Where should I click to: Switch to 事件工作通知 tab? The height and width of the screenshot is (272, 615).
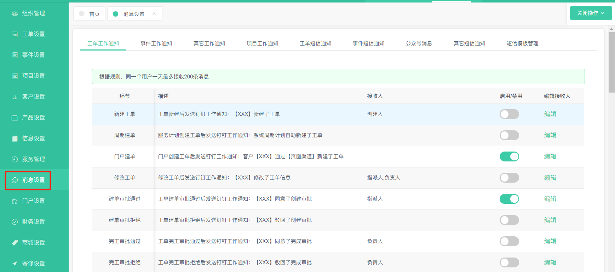click(156, 43)
